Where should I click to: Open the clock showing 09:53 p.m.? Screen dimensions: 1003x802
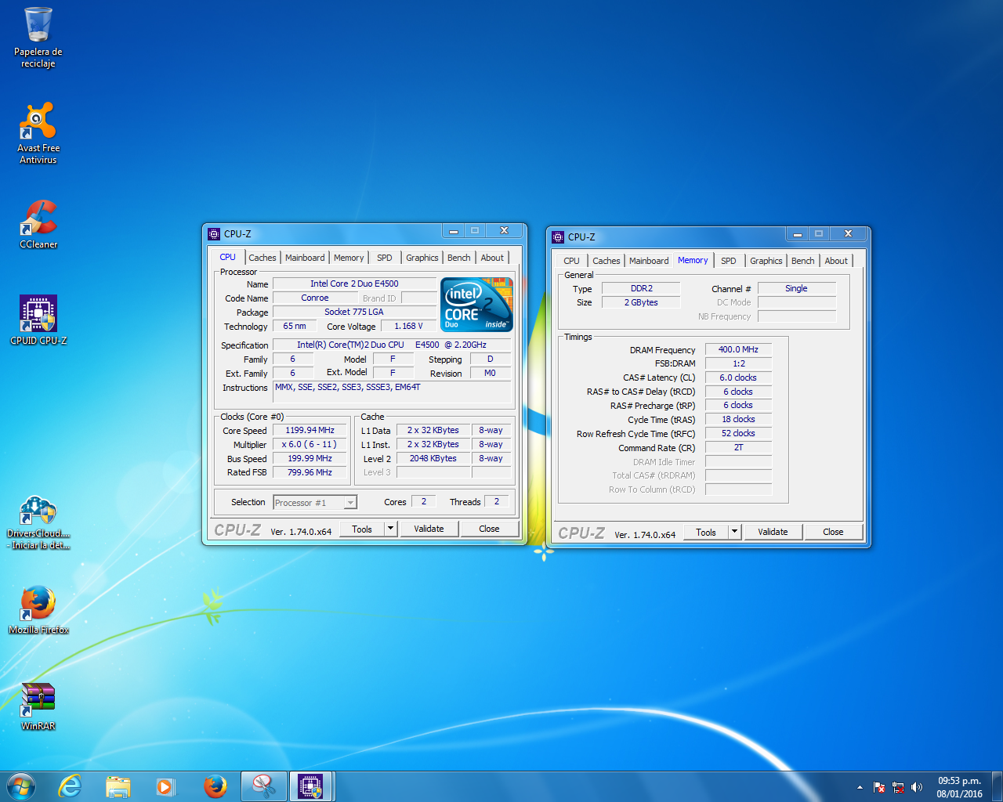959,787
